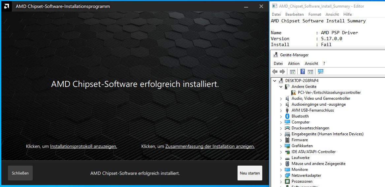Screen dimensions: 385x187
Task: Select Mäuse und andere Zeigegeräte entry
Action: (x=318, y=164)
